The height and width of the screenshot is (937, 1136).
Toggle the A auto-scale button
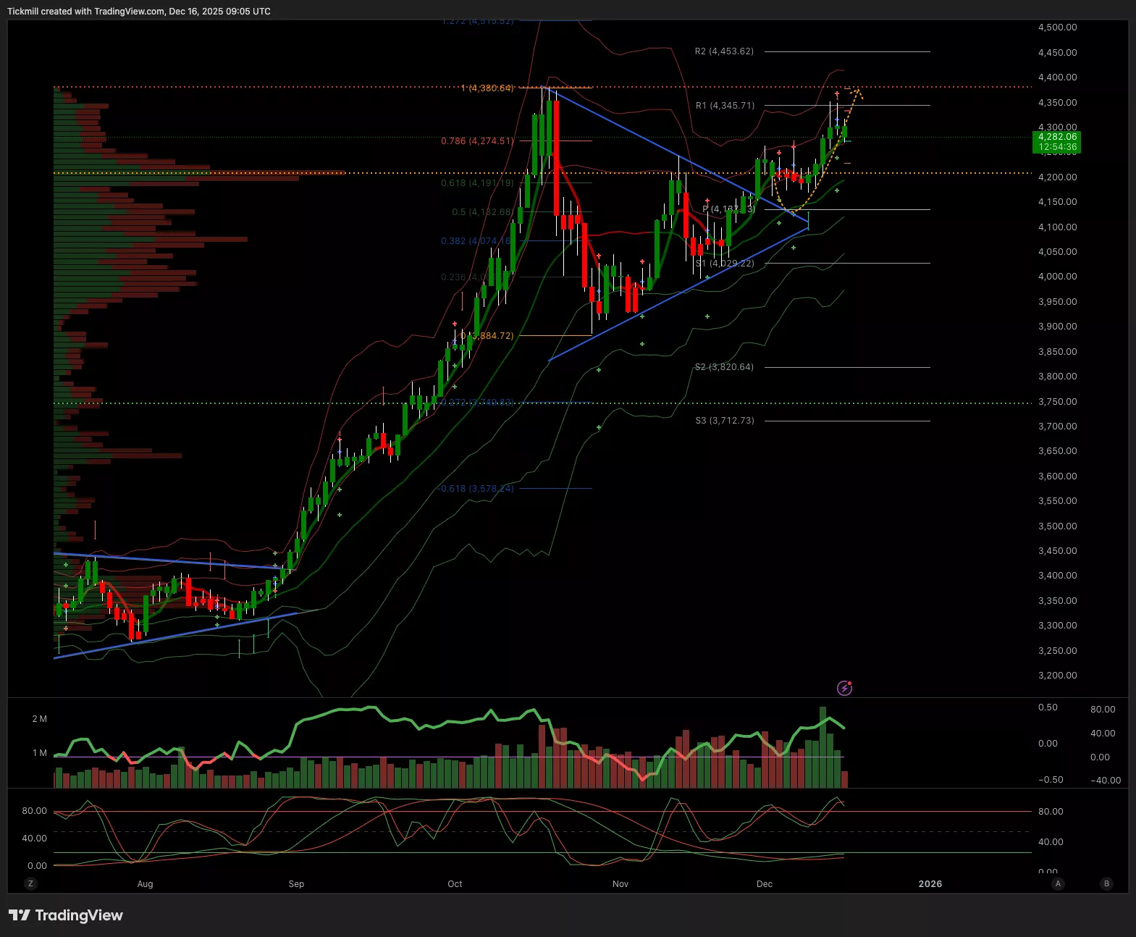coord(1058,883)
